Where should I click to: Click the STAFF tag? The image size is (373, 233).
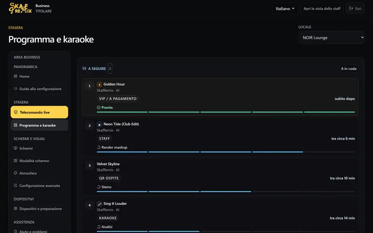pos(104,138)
